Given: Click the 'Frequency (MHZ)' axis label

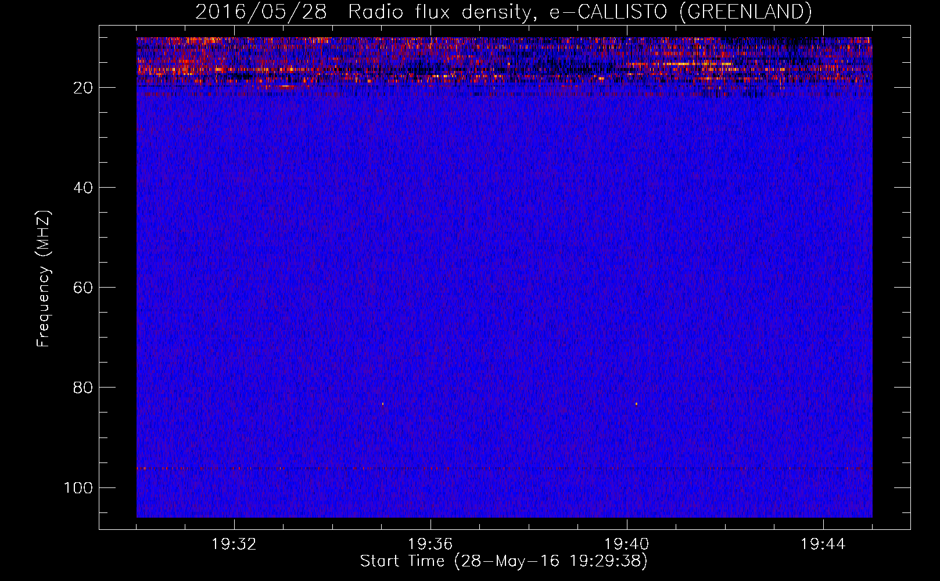Looking at the screenshot, I should click(x=44, y=279).
